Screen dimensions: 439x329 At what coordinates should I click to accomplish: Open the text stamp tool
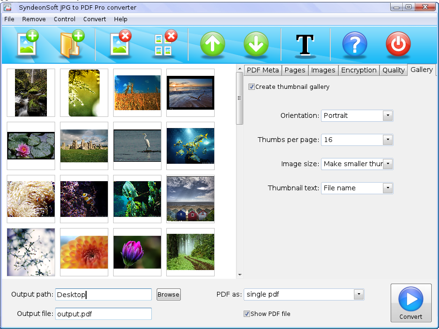(x=306, y=44)
